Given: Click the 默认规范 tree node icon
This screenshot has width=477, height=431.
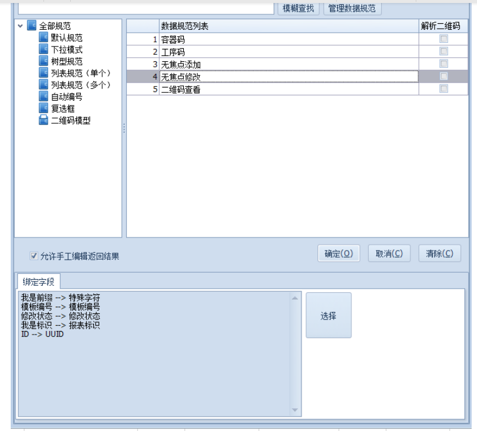Looking at the screenshot, I should pyautogui.click(x=43, y=38).
